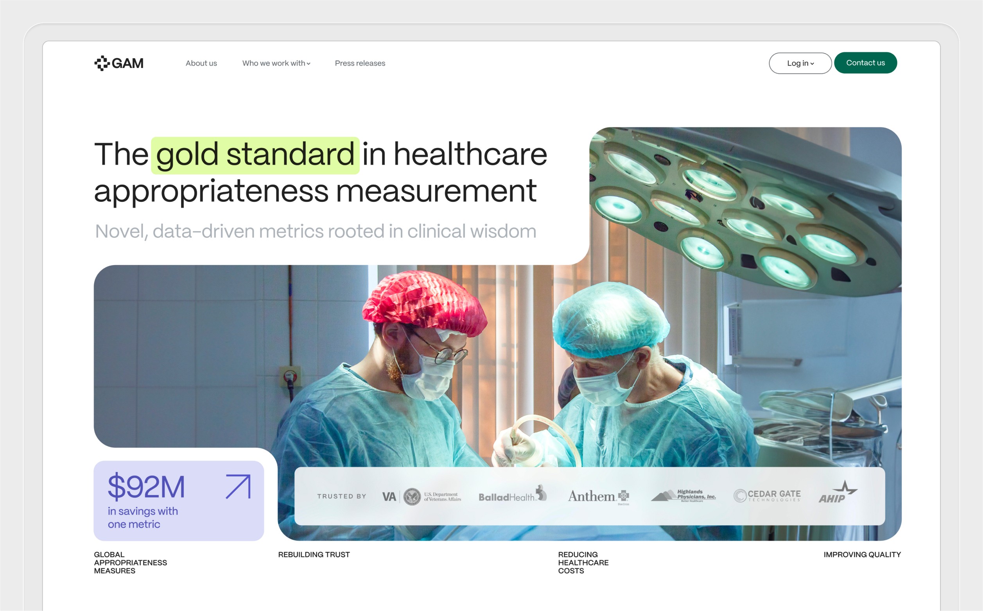Switch to the Rebuilding Trust tab
Viewport: 983px width, 611px height.
(x=314, y=554)
